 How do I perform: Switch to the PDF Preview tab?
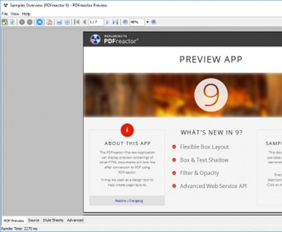(14, 221)
